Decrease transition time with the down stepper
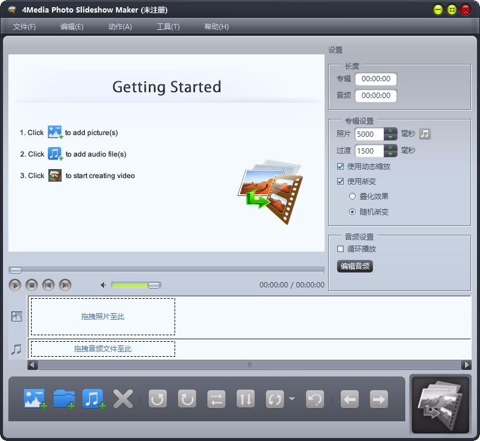Screen dimensions: 480x441 390,154
